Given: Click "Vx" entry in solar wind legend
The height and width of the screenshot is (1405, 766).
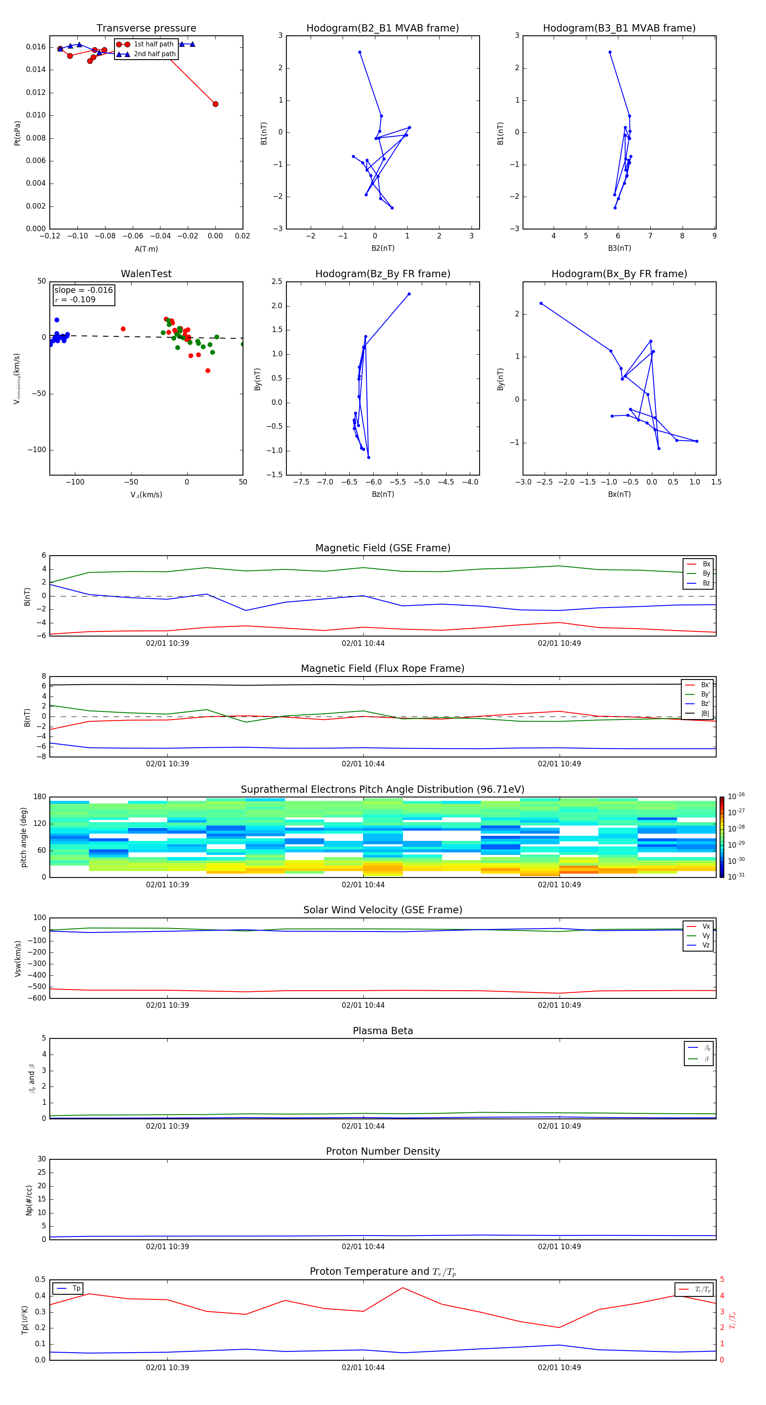Looking at the screenshot, I should pyautogui.click(x=699, y=926).
